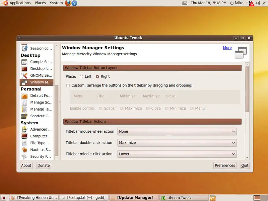
Task: Click the Quit button
Action: [245, 165]
